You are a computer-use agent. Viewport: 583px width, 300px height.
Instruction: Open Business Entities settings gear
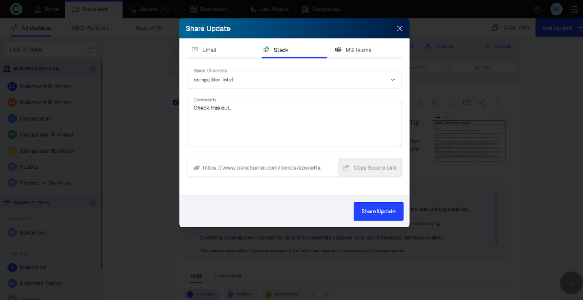pyautogui.click(x=93, y=69)
